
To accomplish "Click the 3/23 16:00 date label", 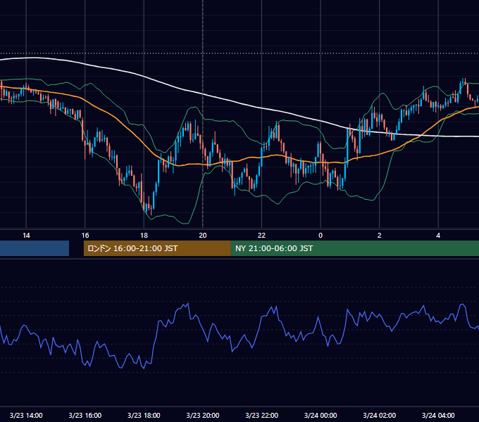I will (x=85, y=415).
